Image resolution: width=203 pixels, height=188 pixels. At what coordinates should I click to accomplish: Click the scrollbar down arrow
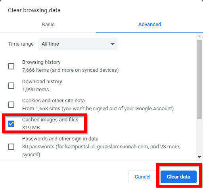(x=199, y=157)
